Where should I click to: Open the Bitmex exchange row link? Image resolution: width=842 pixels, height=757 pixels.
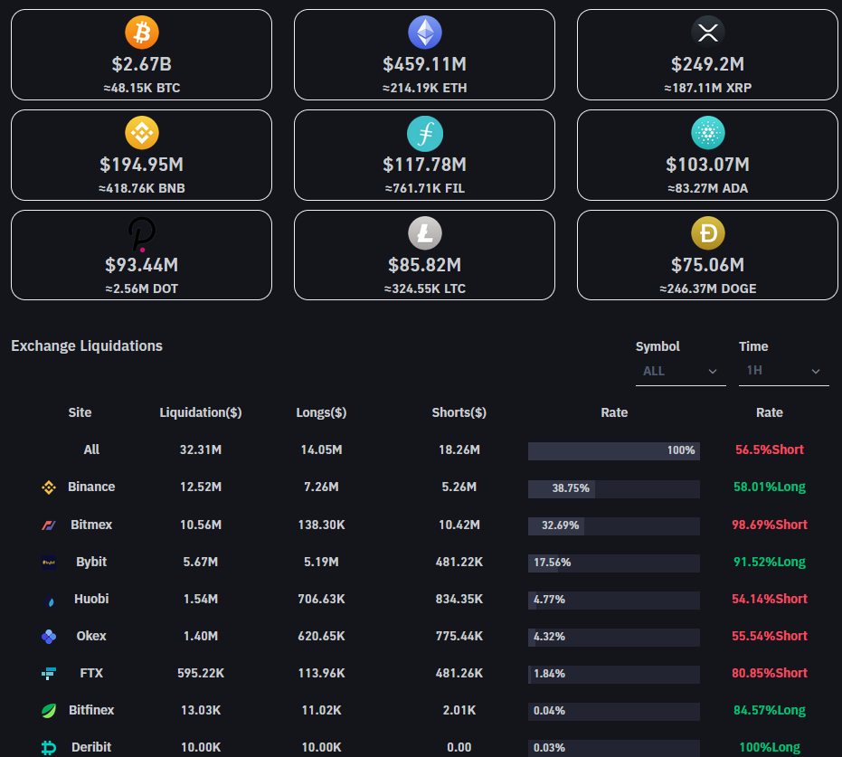coord(91,525)
